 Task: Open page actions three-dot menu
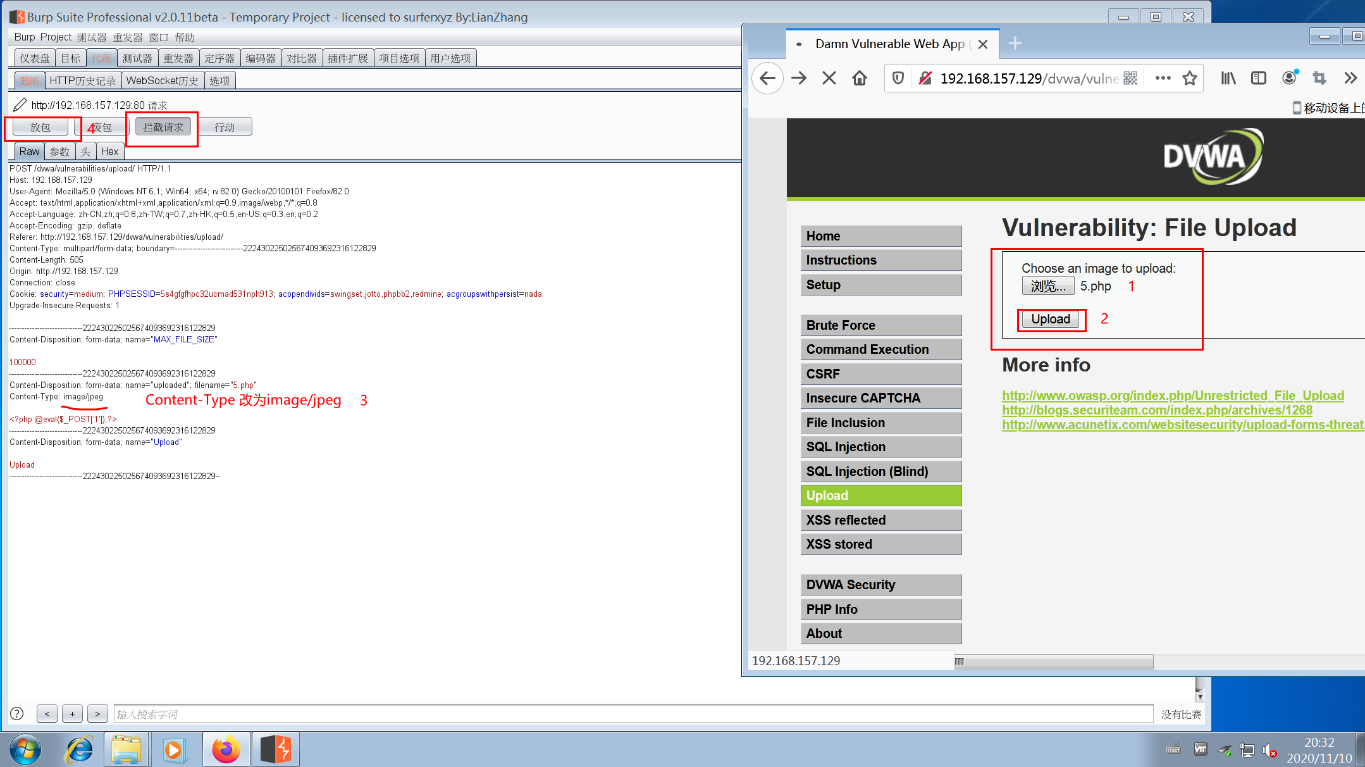(1163, 78)
